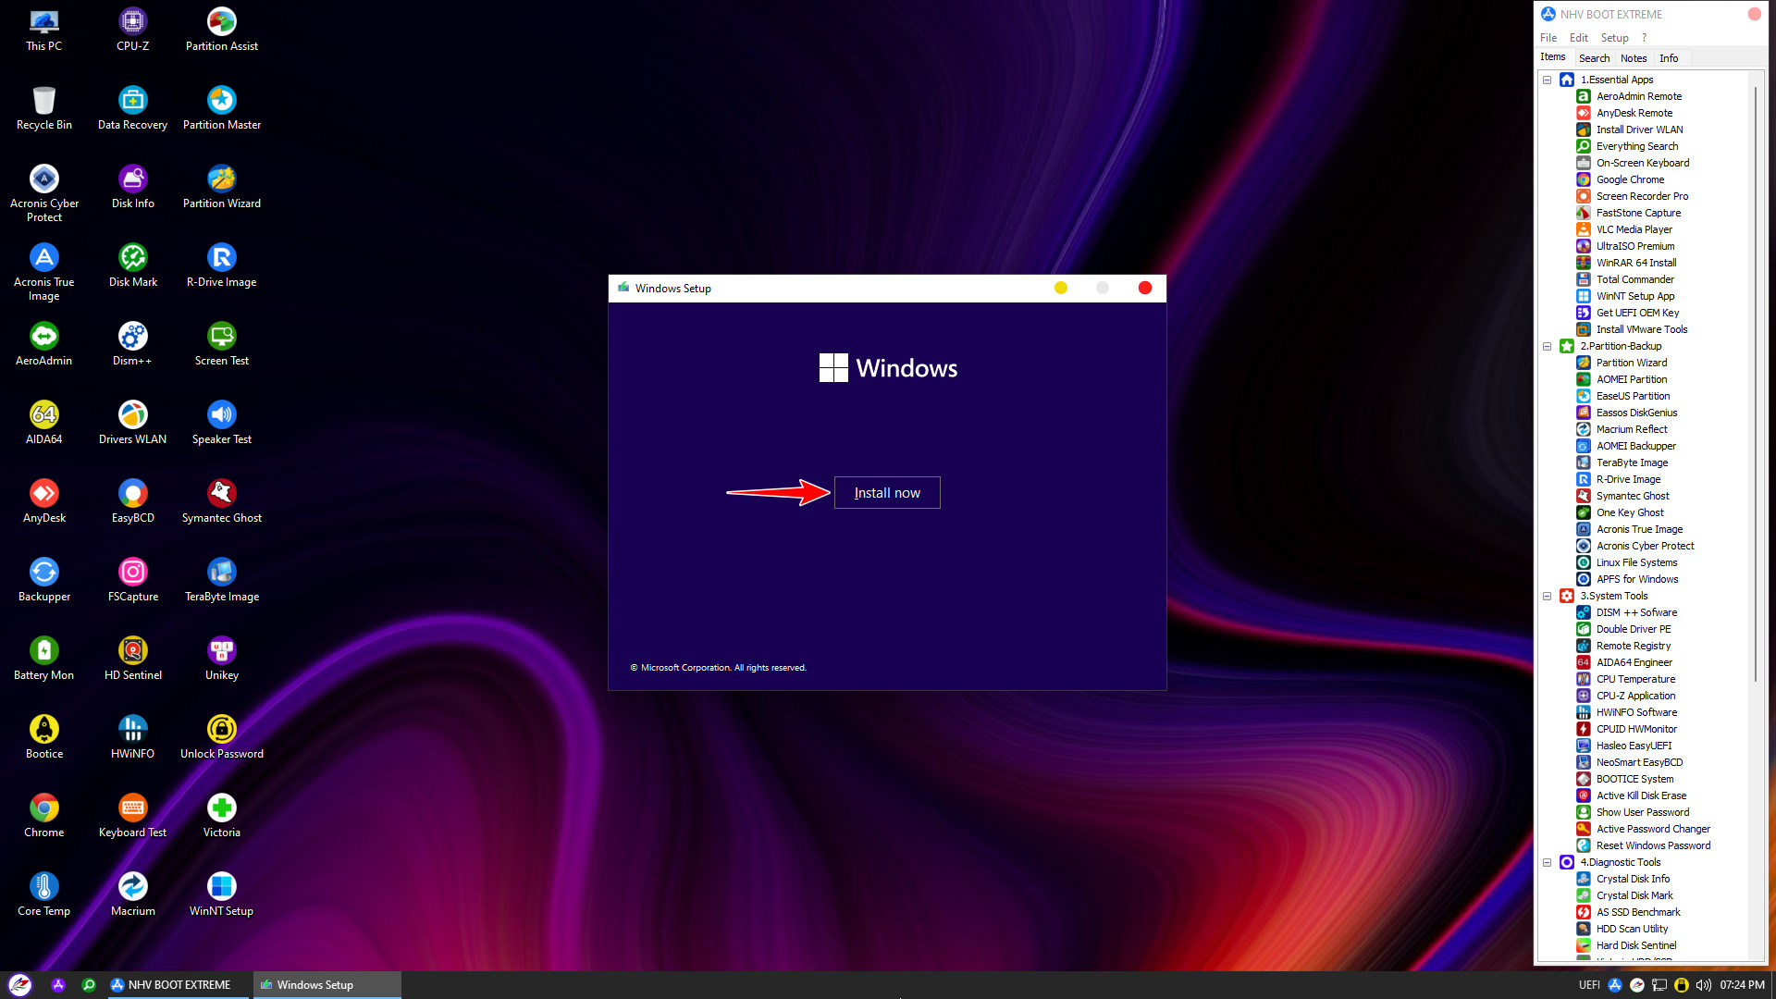Switch to the Search tab

(1594, 58)
